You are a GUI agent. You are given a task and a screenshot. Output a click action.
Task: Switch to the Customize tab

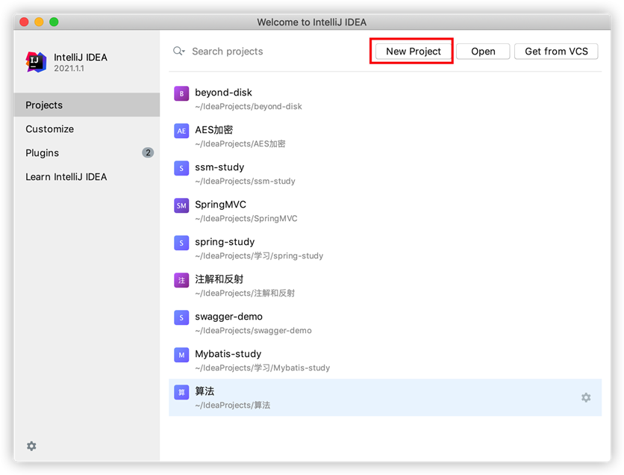click(x=87, y=129)
